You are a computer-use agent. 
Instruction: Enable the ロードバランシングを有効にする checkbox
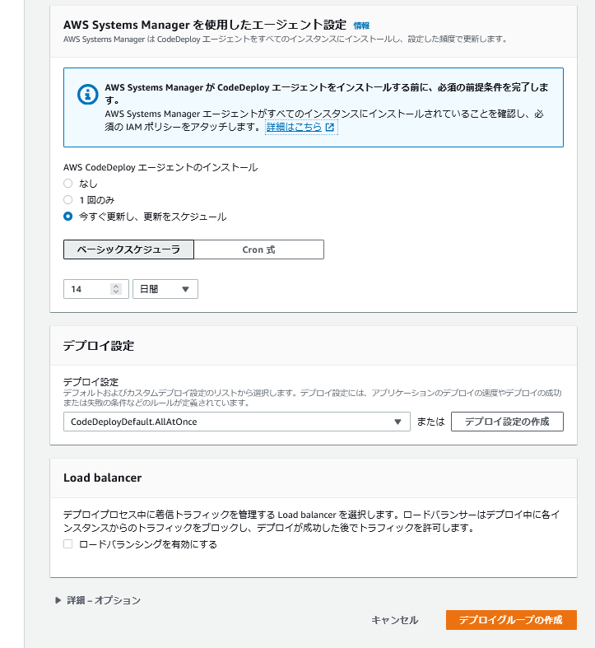pyautogui.click(x=68, y=544)
